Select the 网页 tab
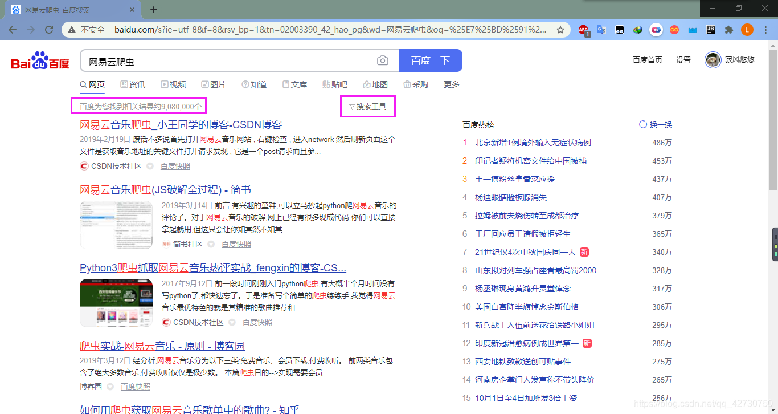This screenshot has height=414, width=778. 92,84
